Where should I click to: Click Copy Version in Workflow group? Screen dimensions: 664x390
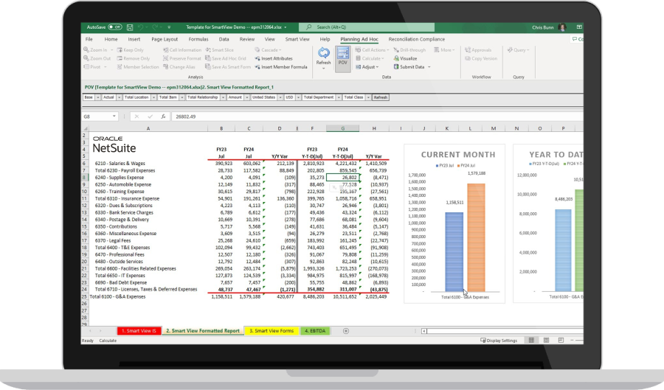tap(481, 58)
